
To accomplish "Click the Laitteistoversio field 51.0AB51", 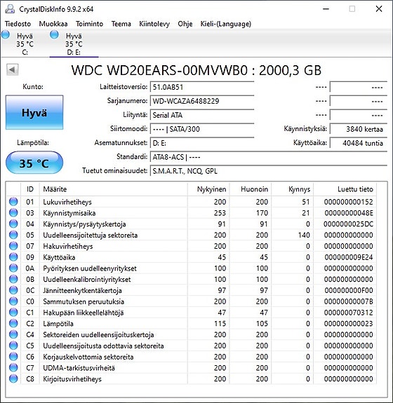I will click(x=202, y=87).
